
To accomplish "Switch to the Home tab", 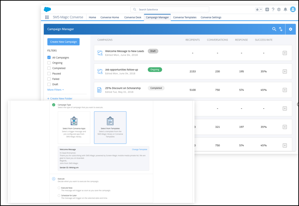I will click(x=92, y=17).
